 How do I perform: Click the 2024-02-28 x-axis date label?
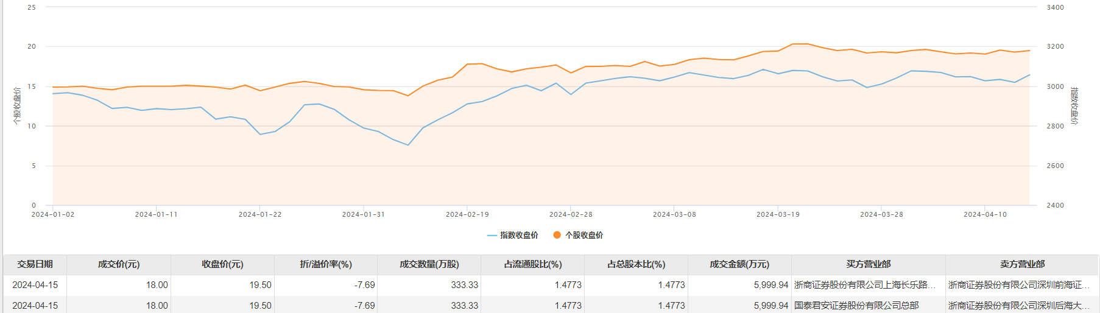tap(571, 214)
